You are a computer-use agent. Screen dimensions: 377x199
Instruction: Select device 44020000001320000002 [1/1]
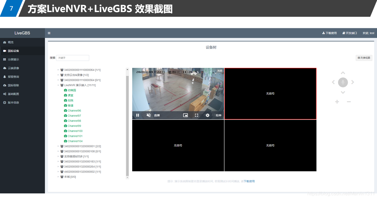[x=82, y=172]
